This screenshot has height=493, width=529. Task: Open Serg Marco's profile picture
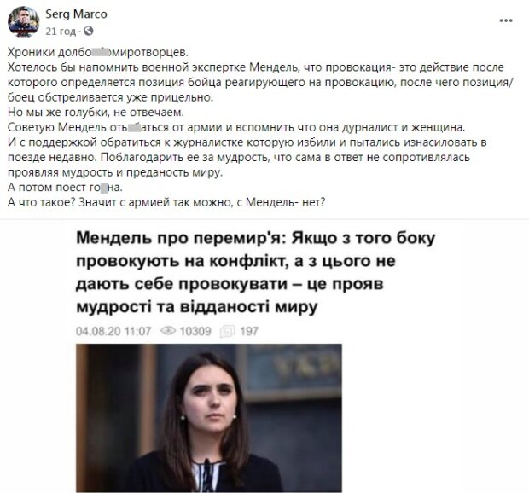click(x=23, y=22)
